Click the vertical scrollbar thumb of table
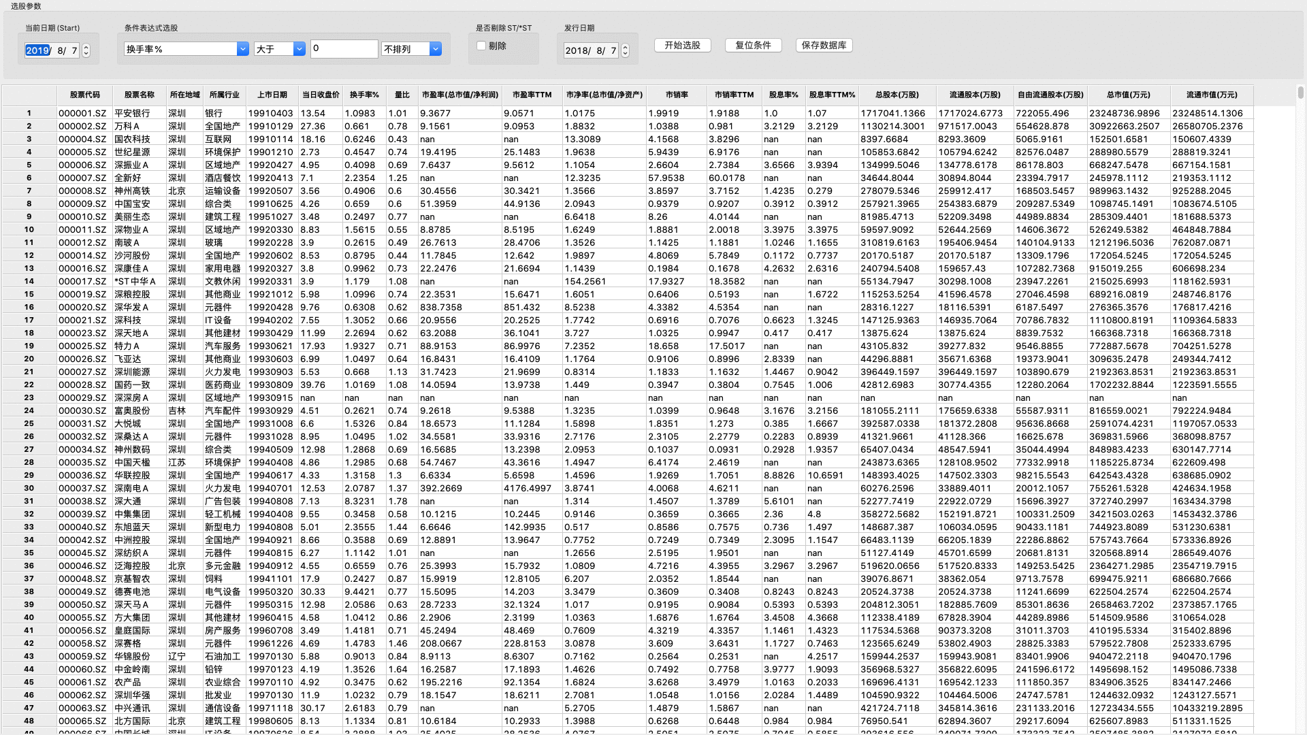 [x=1300, y=93]
